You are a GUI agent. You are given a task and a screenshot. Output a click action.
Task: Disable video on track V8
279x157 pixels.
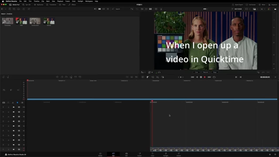19,116
